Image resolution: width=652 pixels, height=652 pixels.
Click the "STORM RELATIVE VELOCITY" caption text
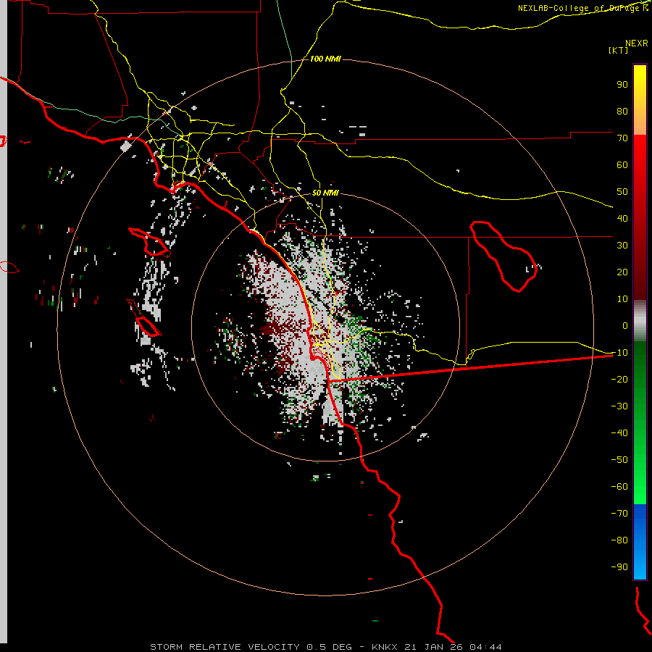tap(227, 647)
